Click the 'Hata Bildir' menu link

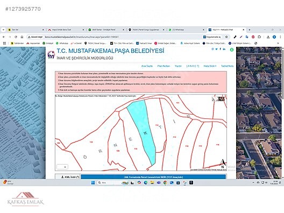point(210,66)
